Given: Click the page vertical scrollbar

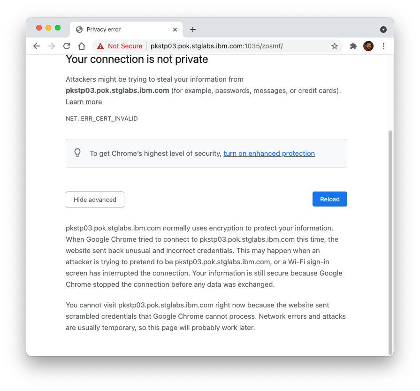Looking at the screenshot, I should point(389,235).
